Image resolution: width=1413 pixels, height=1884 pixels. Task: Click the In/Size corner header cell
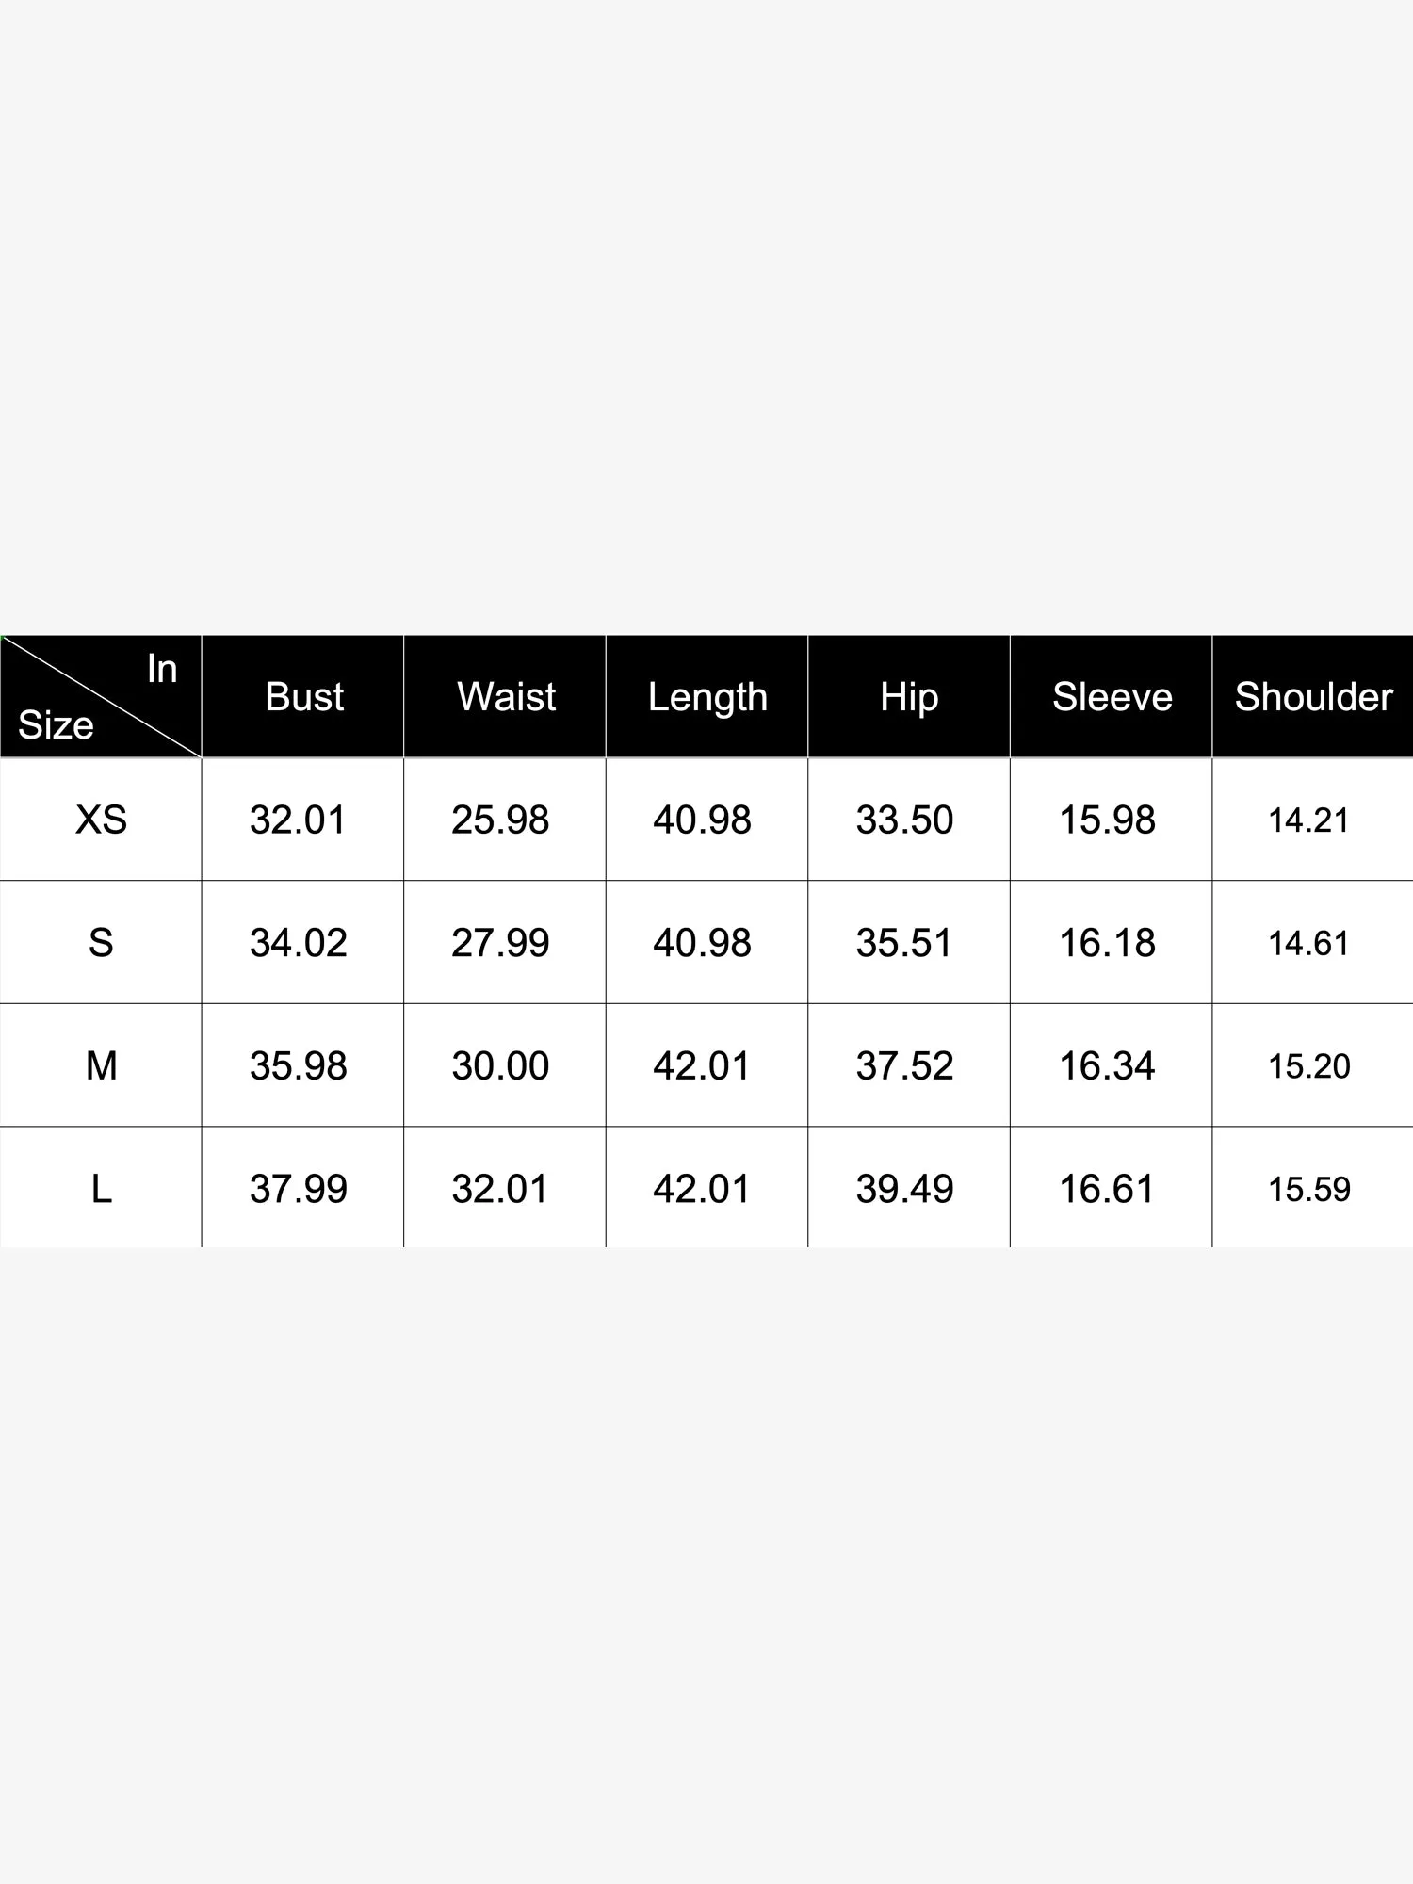tap(101, 697)
